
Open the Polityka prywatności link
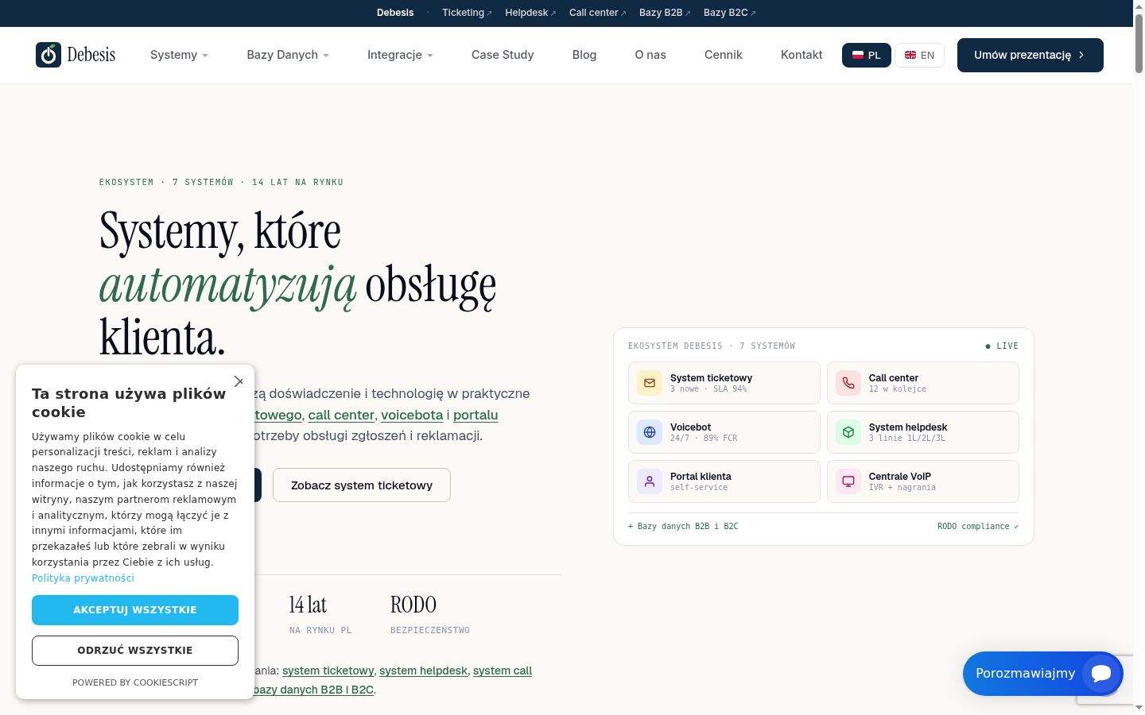pos(83,578)
